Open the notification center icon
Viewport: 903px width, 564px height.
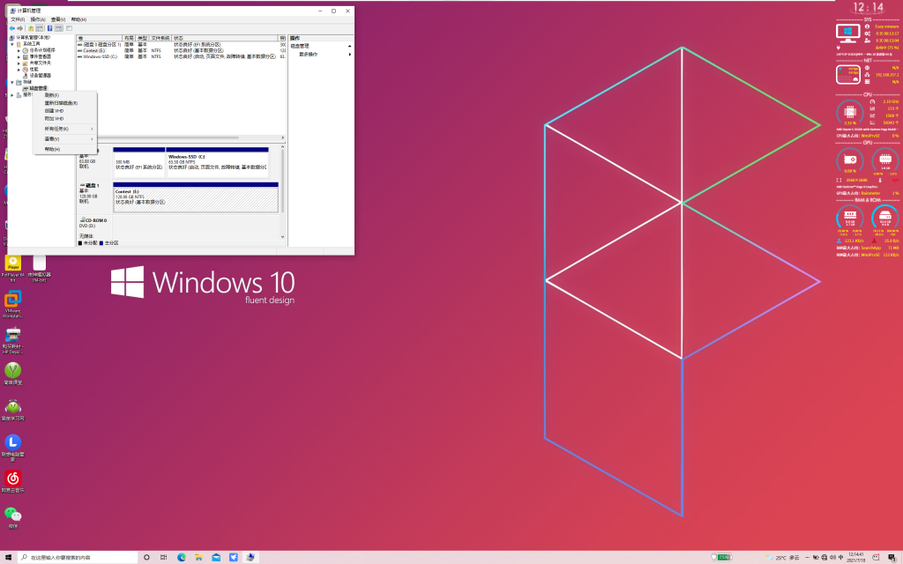[891, 557]
